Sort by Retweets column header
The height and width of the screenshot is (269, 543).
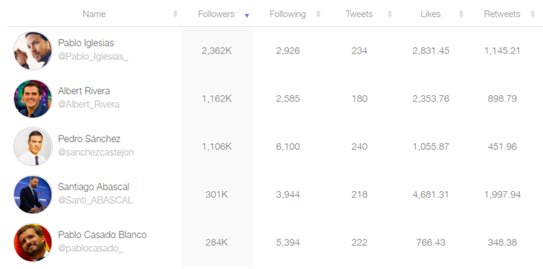pos(502,14)
